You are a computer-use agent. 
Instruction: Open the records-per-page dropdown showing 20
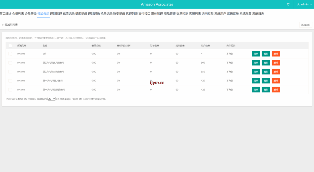pyautogui.click(x=52, y=99)
